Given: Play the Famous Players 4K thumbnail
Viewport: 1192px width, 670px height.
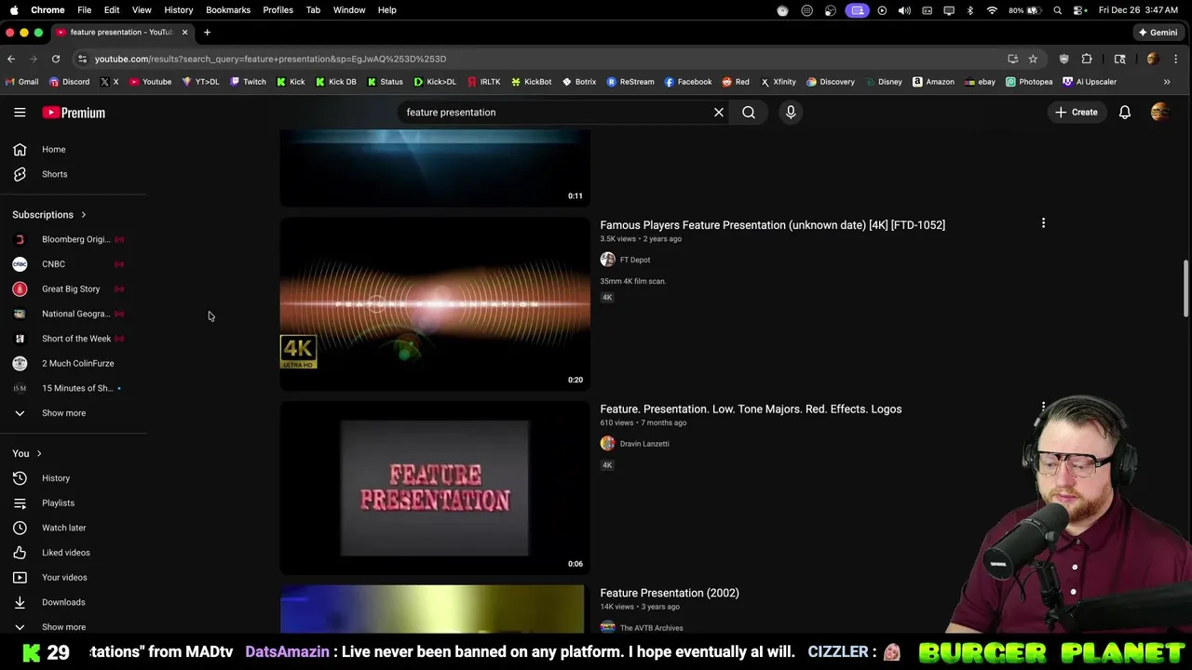Looking at the screenshot, I should pos(435,304).
